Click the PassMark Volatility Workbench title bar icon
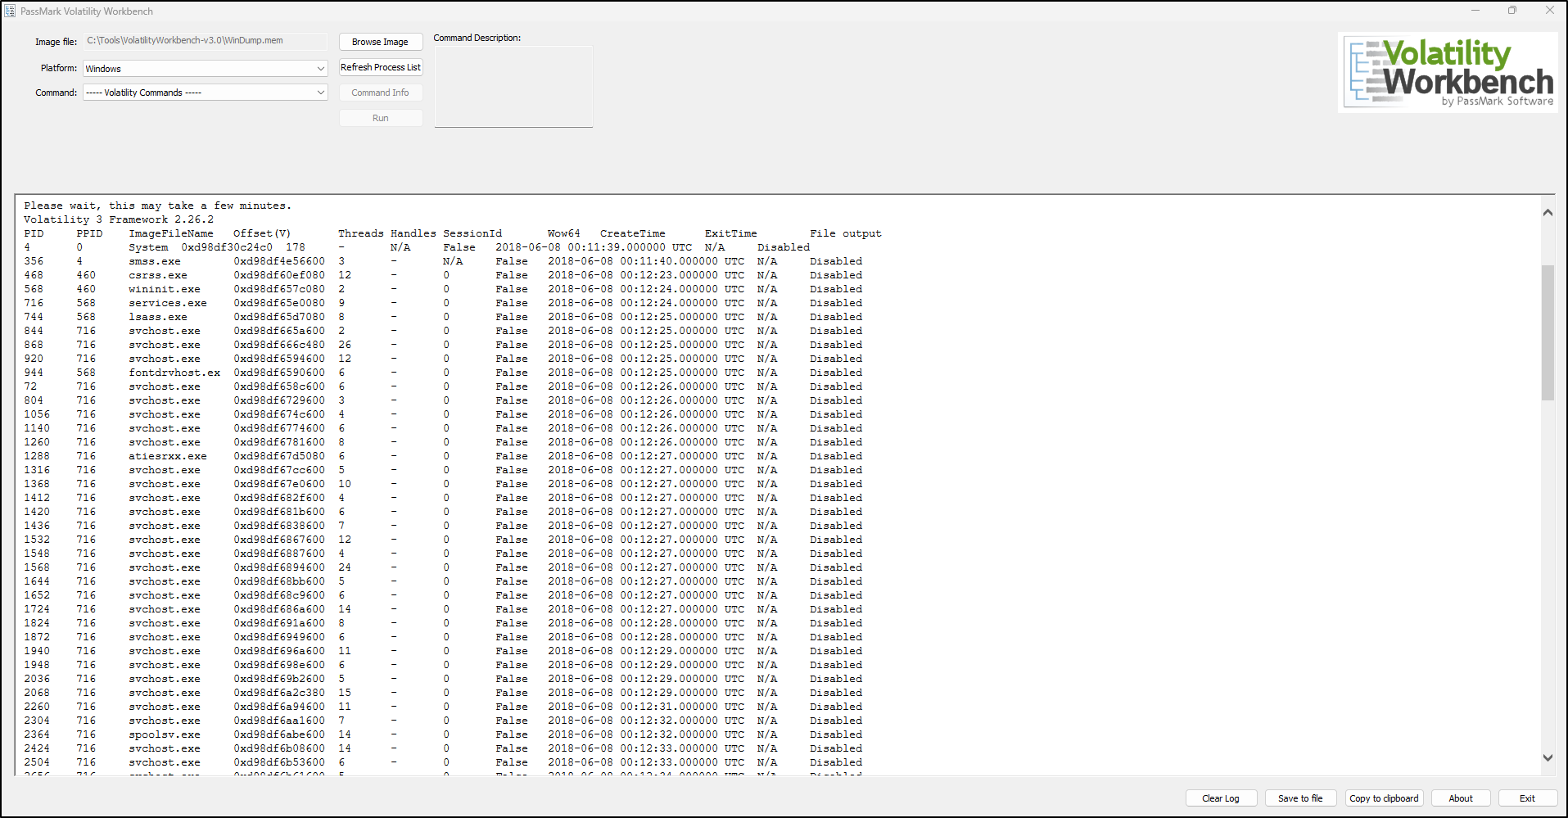Screen dimensions: 1568x818 (x=10, y=11)
